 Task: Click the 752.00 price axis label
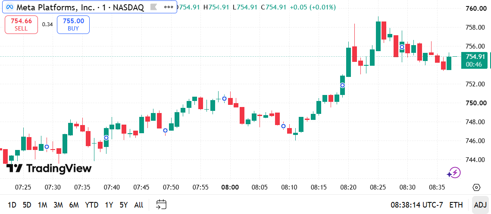(x=475, y=84)
